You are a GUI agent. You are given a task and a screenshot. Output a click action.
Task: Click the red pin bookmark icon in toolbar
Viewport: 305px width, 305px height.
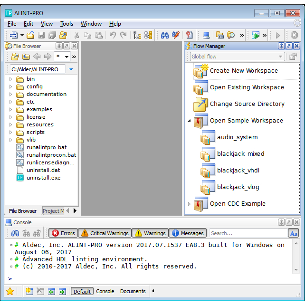[189, 35]
